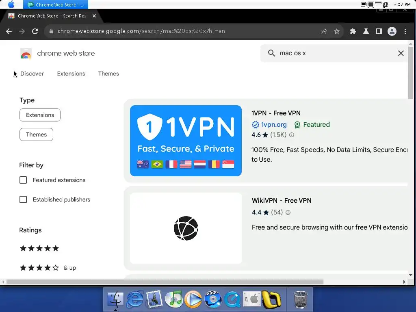Open the orange media player dock icon
Viewport: 416px width, 312px height.
click(193, 299)
